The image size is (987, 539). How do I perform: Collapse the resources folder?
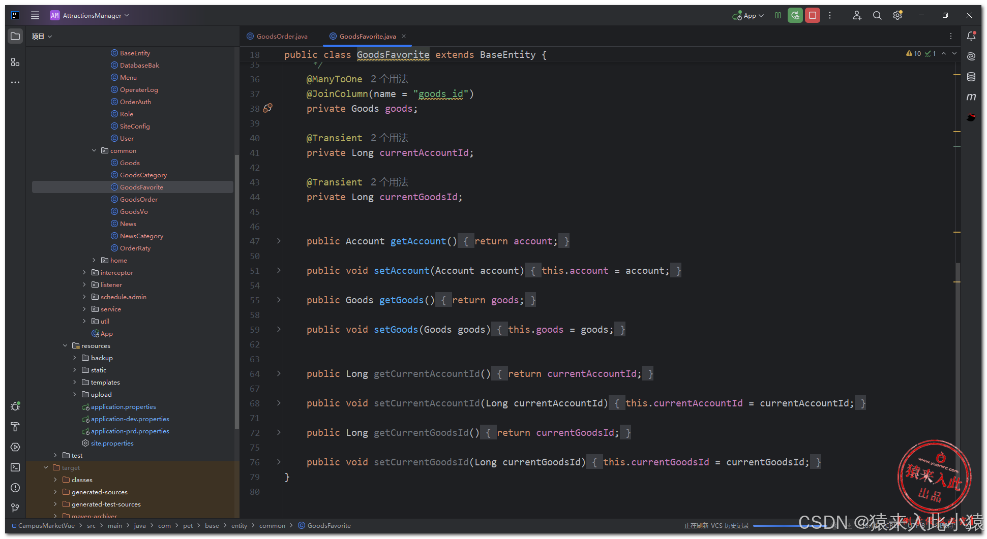tap(65, 345)
